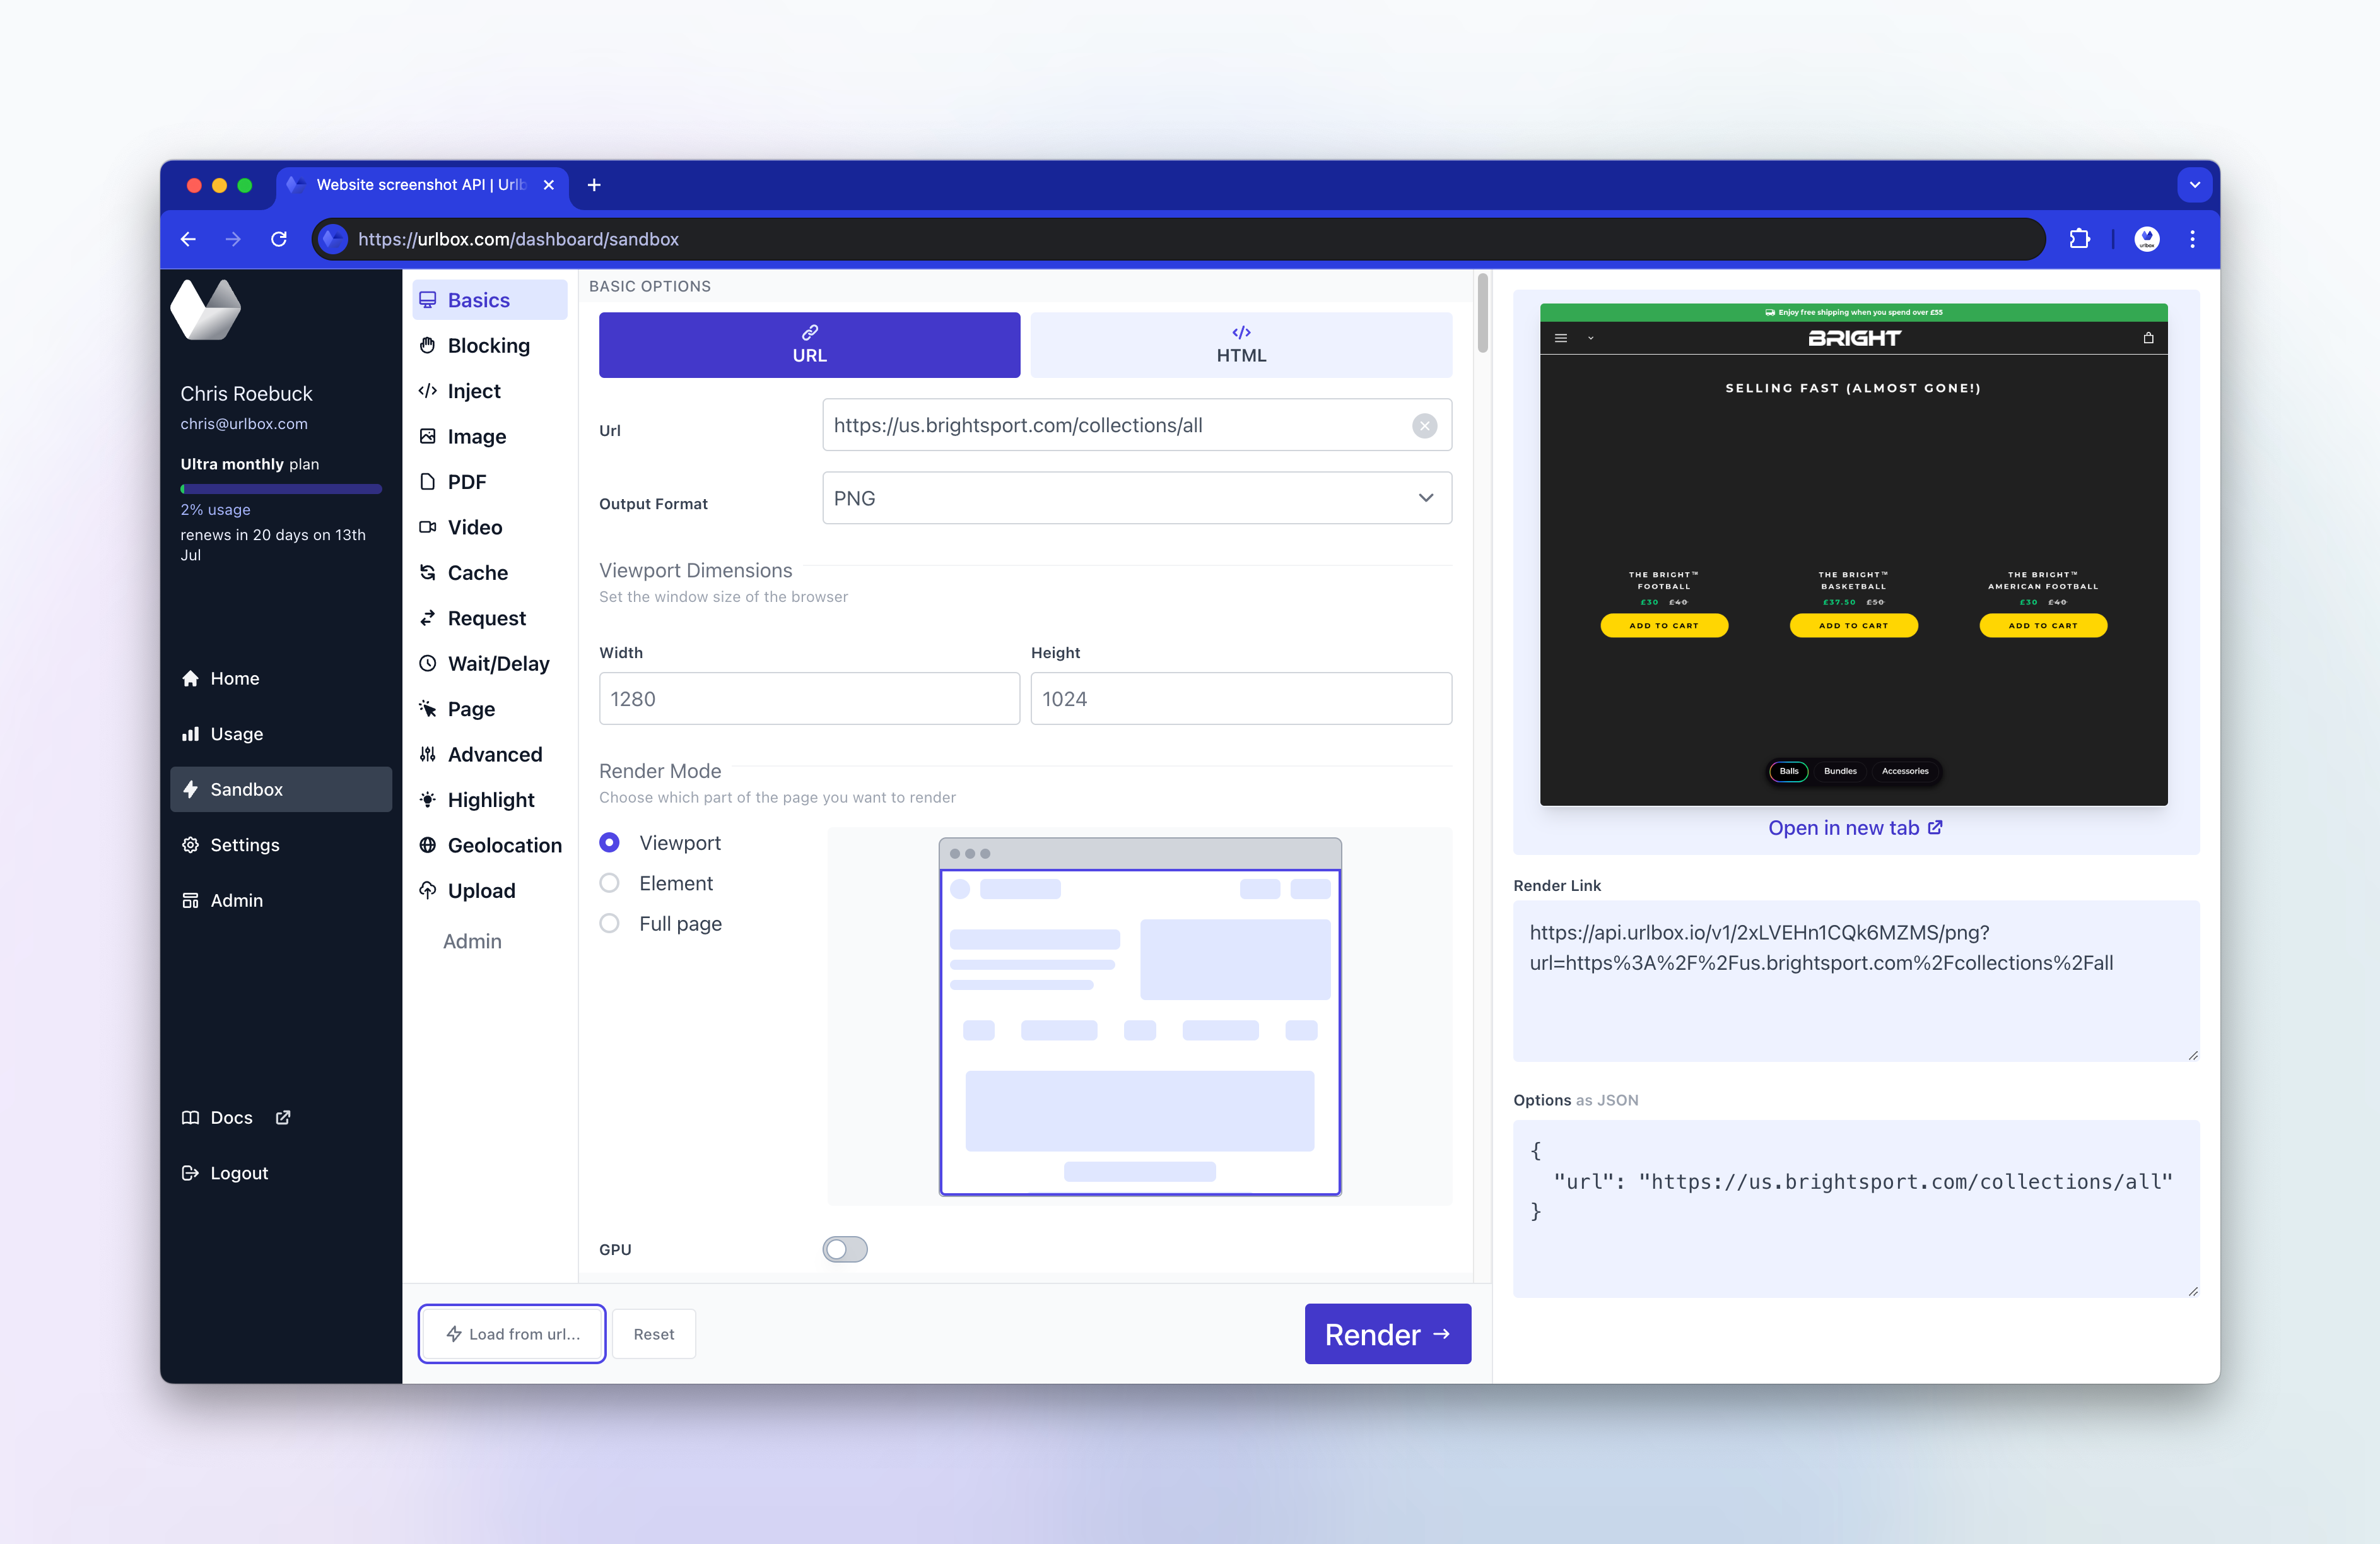Switch to the HTML input tab

click(x=1240, y=345)
